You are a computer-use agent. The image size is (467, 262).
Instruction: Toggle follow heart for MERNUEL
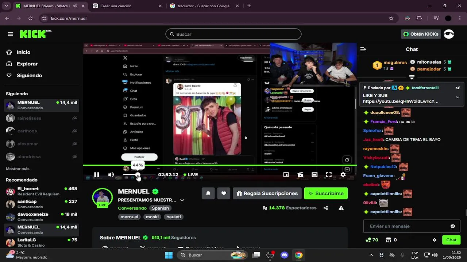pyautogui.click(x=224, y=193)
